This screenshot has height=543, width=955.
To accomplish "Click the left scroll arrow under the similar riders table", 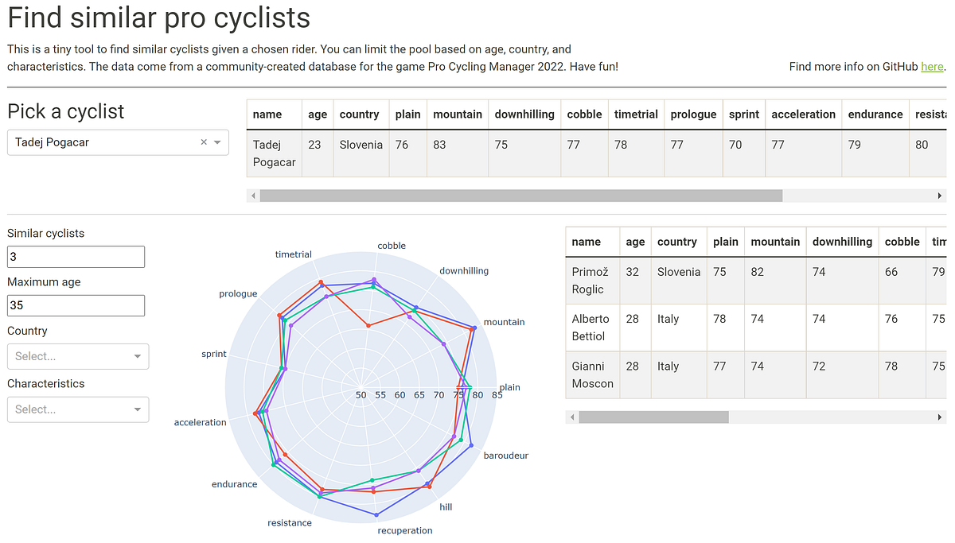I will click(x=571, y=417).
